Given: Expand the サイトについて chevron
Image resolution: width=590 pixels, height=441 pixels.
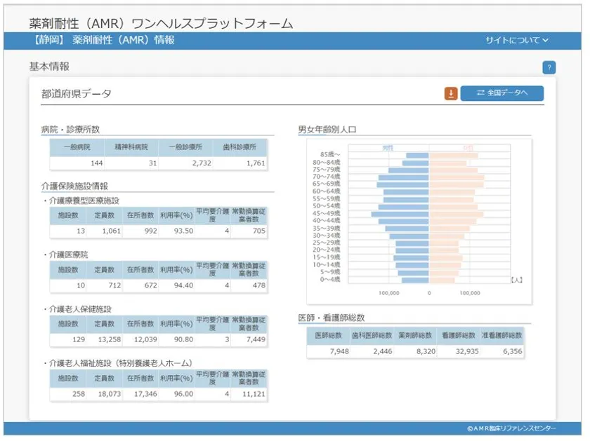Looking at the screenshot, I should 546,41.
